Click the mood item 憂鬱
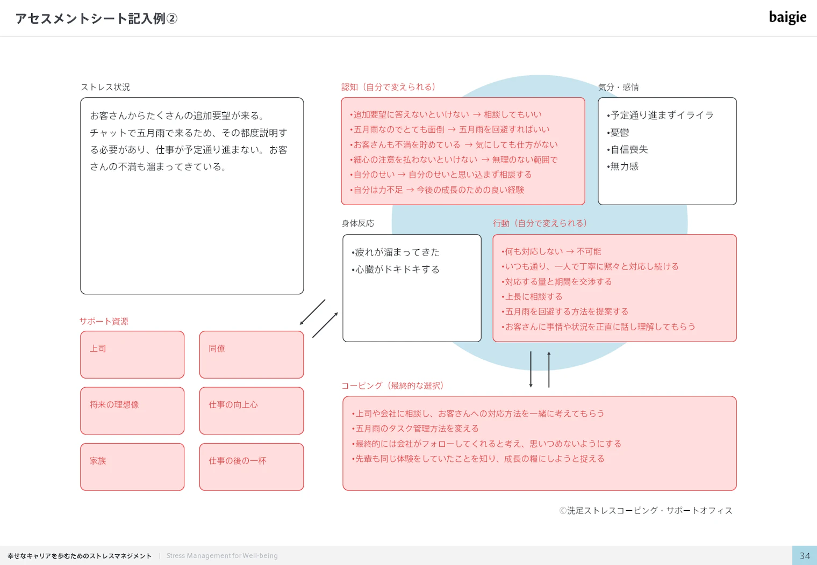 pyautogui.click(x=618, y=132)
